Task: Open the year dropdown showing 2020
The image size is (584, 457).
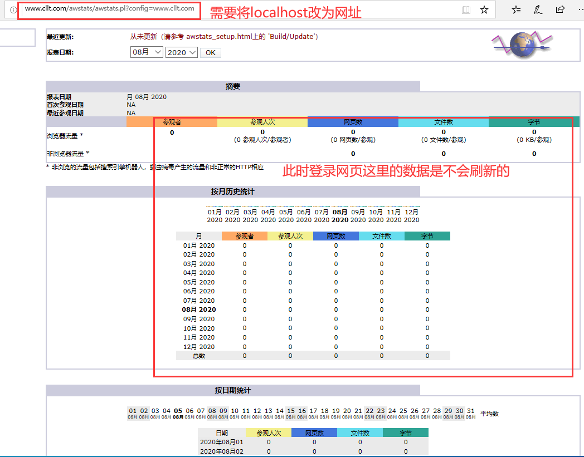Action: [x=181, y=52]
